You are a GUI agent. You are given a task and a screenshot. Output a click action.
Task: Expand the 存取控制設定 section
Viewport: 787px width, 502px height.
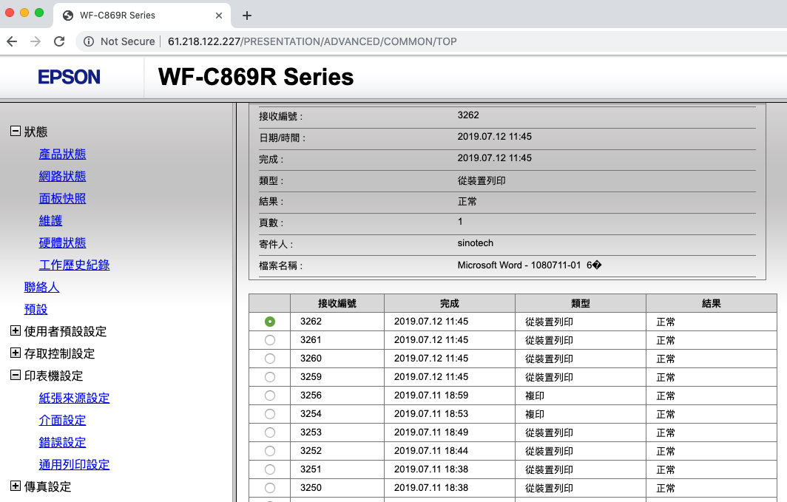[16, 353]
